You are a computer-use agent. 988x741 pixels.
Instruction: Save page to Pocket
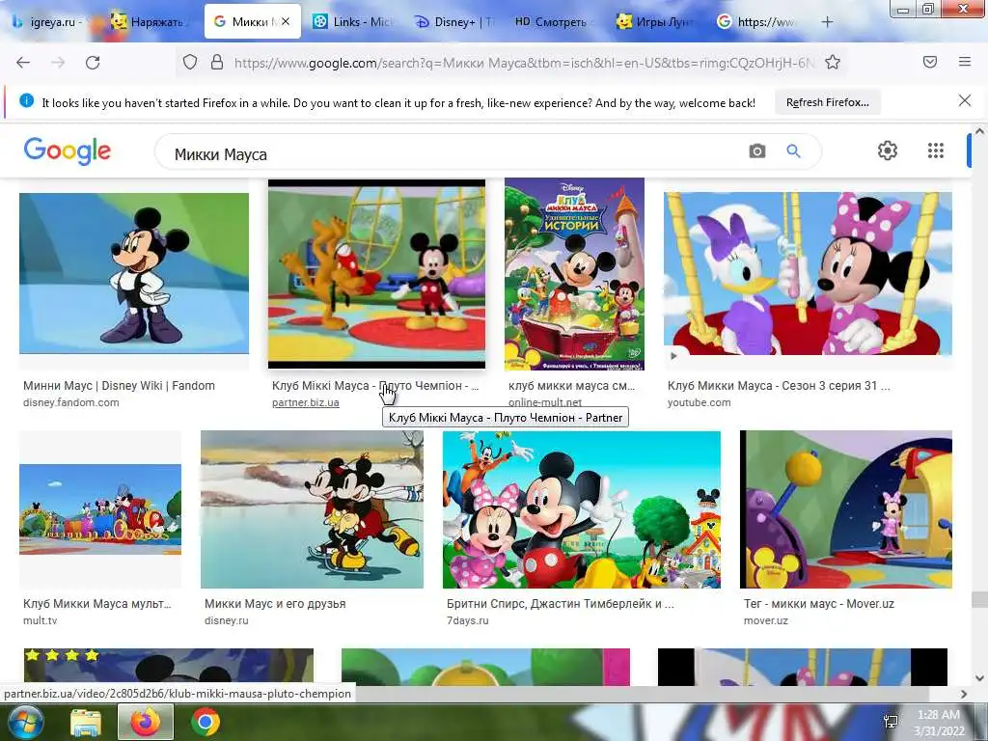pos(929,62)
